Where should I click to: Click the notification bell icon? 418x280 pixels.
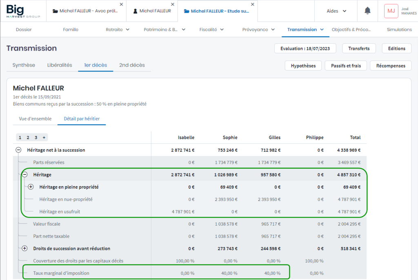point(367,11)
